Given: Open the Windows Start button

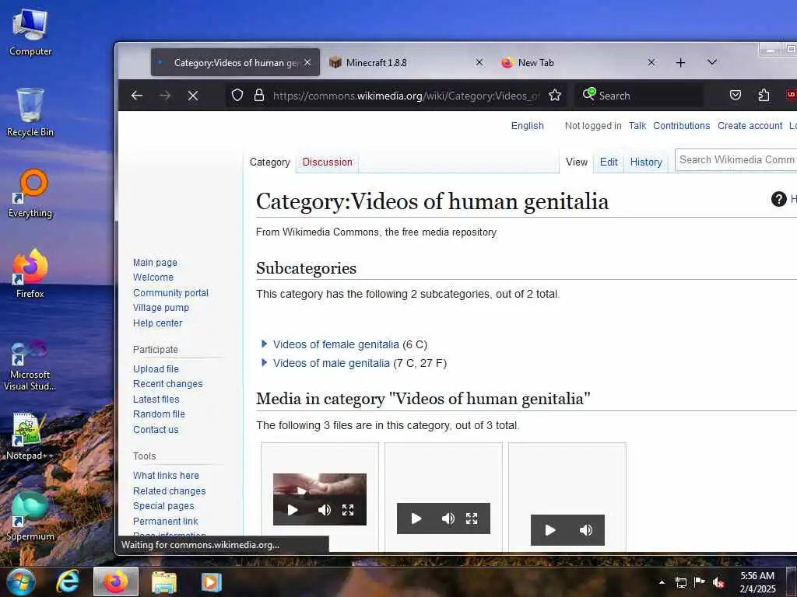Looking at the screenshot, I should coord(21,581).
